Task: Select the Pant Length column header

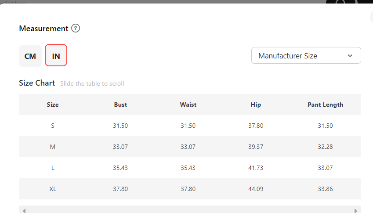Action: (325, 105)
